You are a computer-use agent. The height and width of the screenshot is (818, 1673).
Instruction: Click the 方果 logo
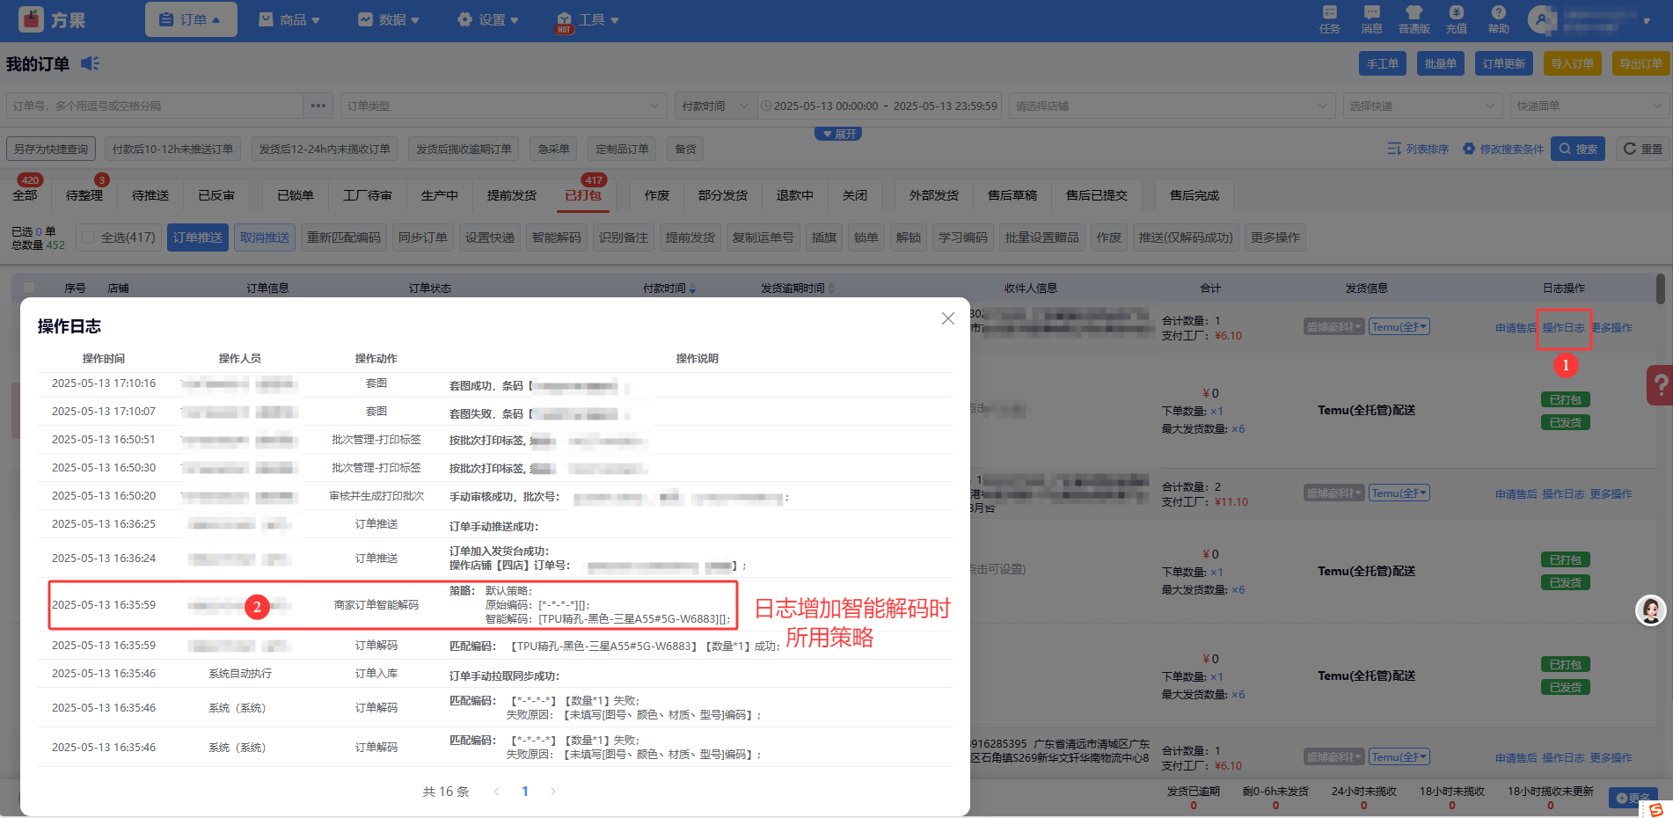point(52,19)
